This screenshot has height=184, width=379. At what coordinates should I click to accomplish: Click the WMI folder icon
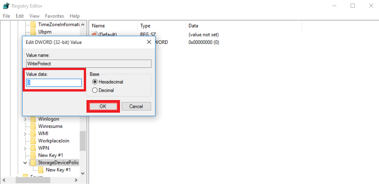coord(33,134)
